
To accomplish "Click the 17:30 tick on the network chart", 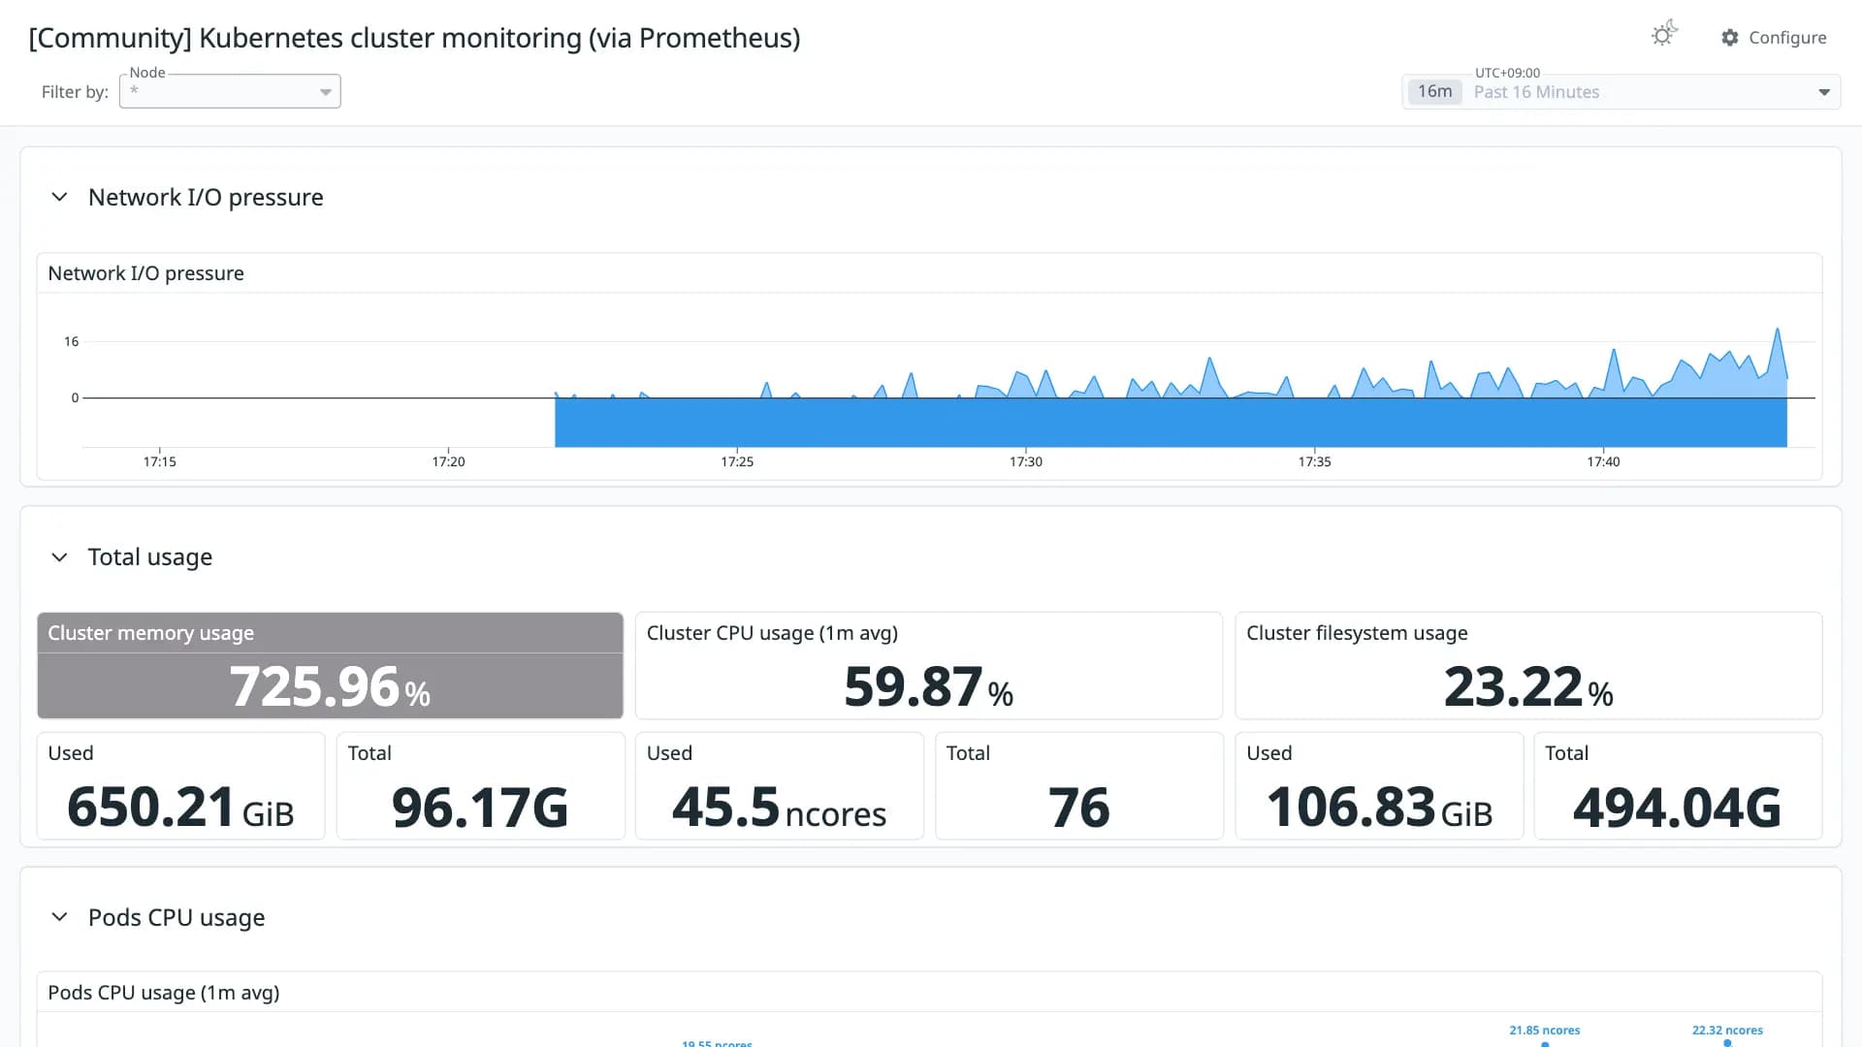I will click(x=1026, y=461).
